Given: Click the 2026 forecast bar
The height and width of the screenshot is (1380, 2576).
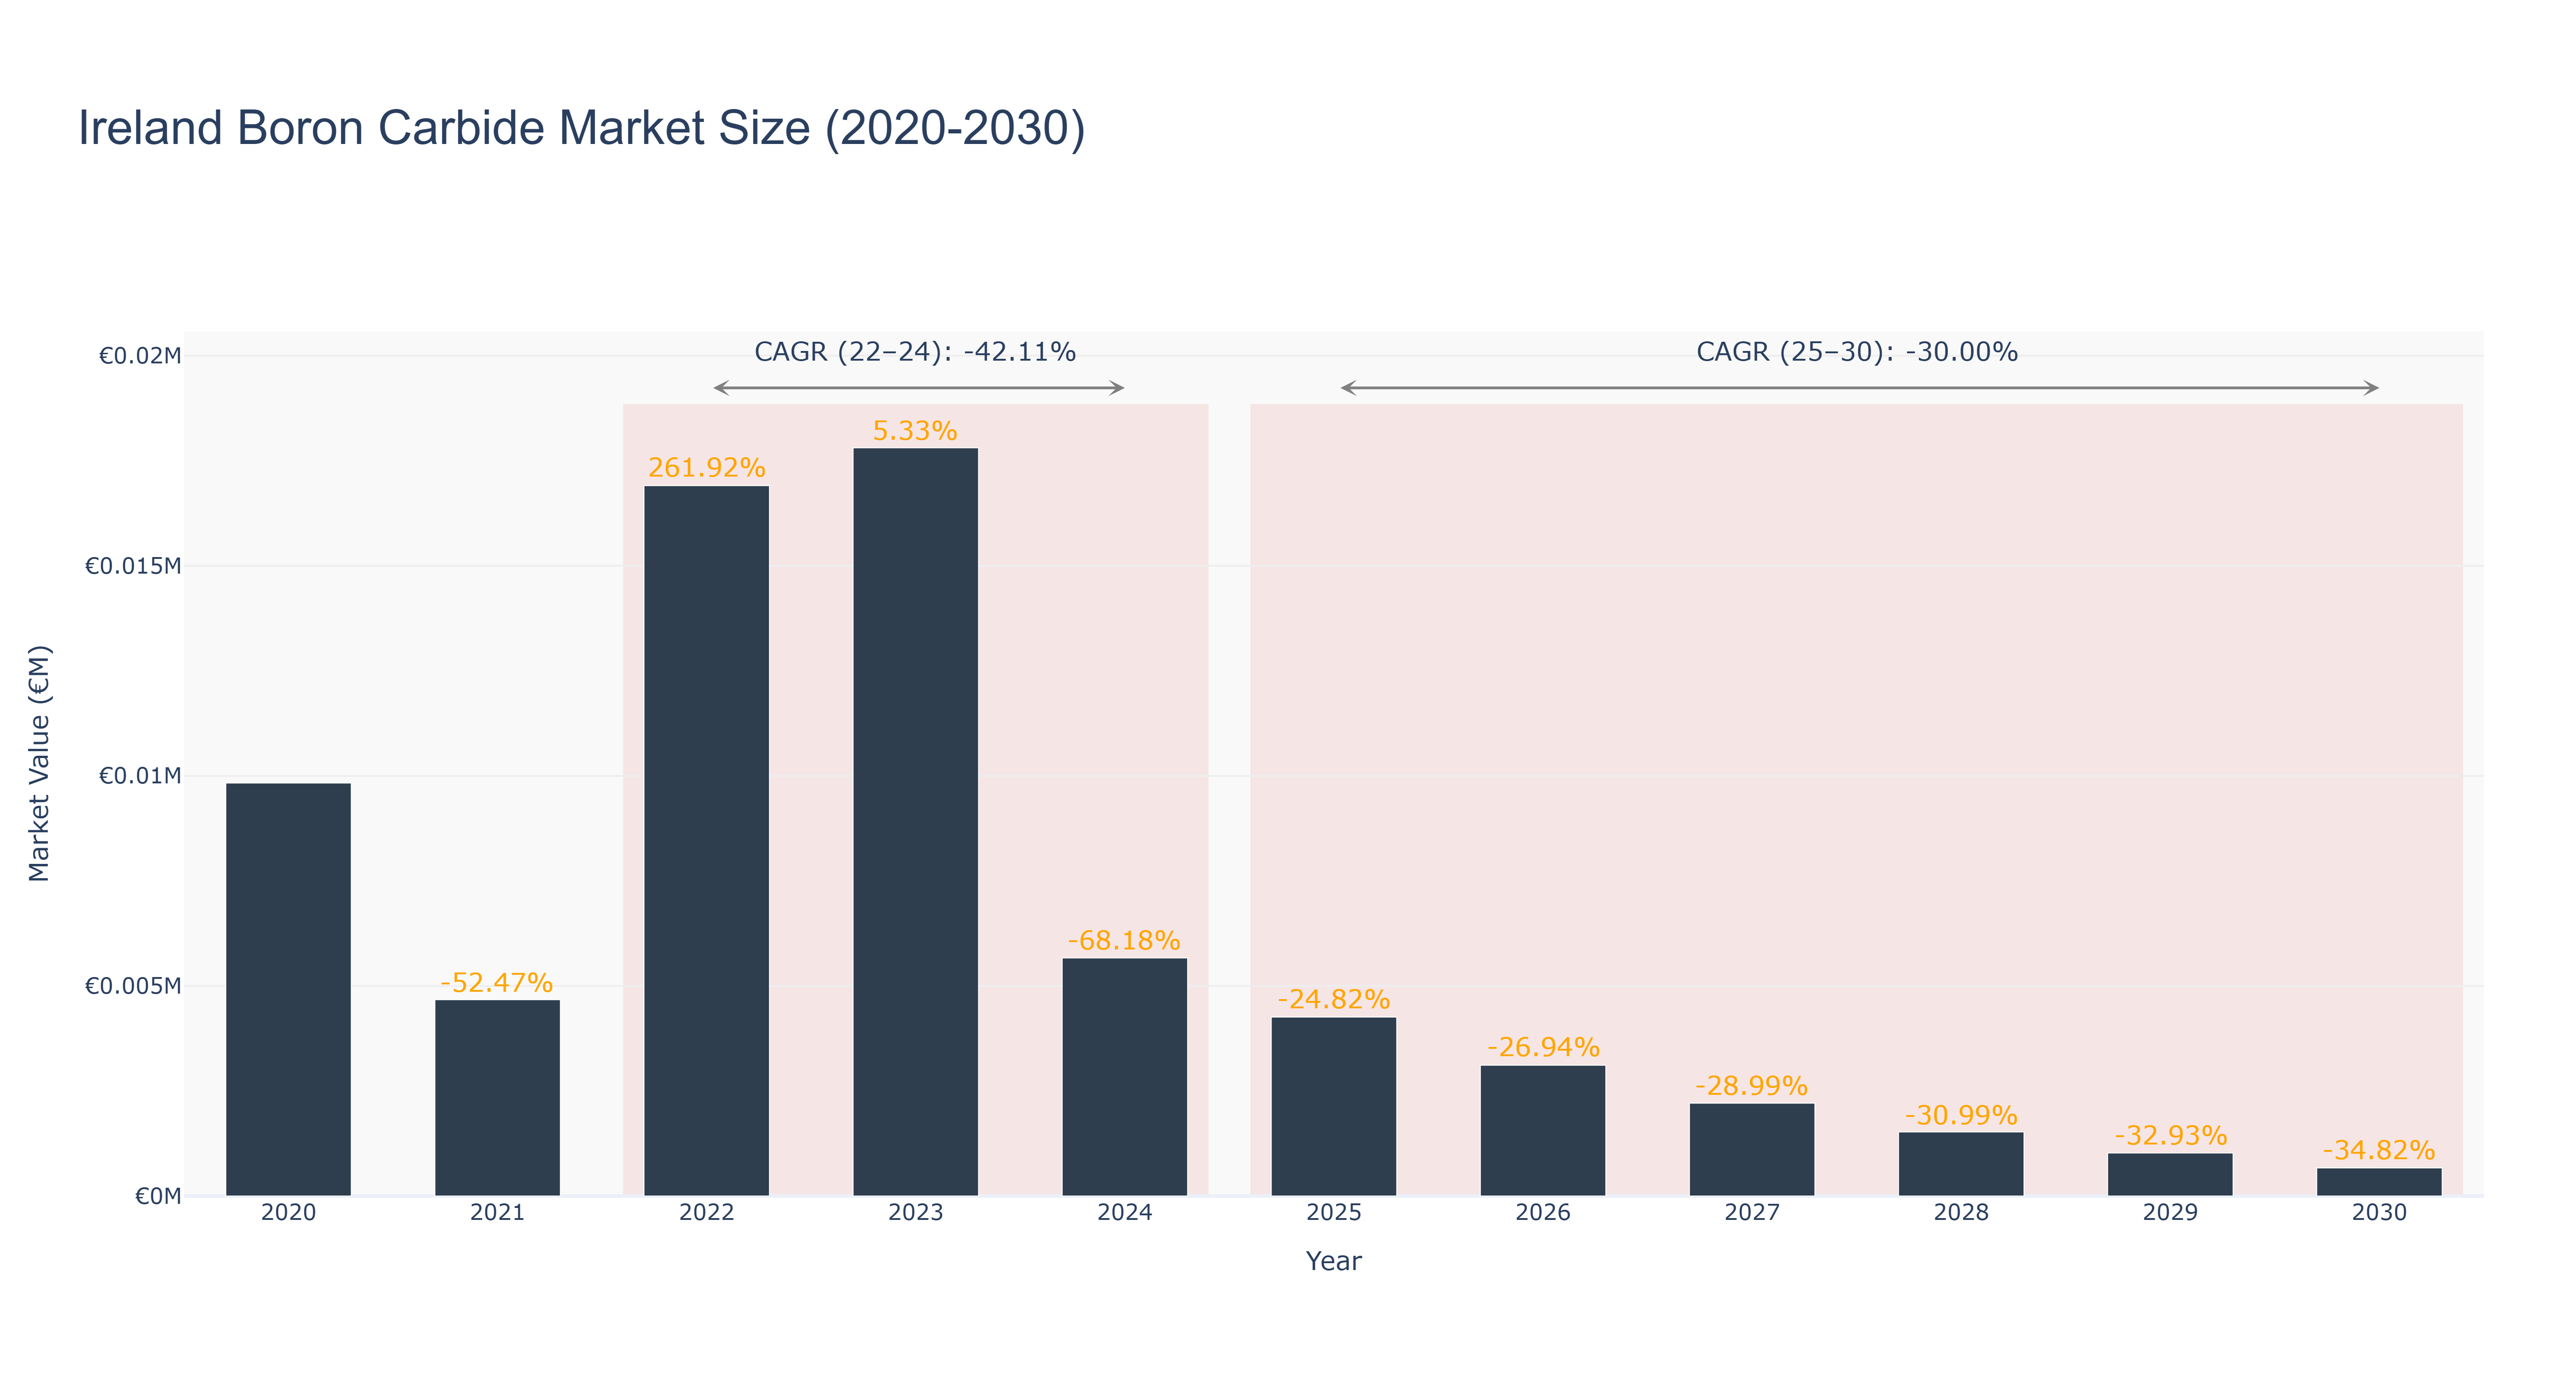Looking at the screenshot, I should [x=1542, y=1130].
